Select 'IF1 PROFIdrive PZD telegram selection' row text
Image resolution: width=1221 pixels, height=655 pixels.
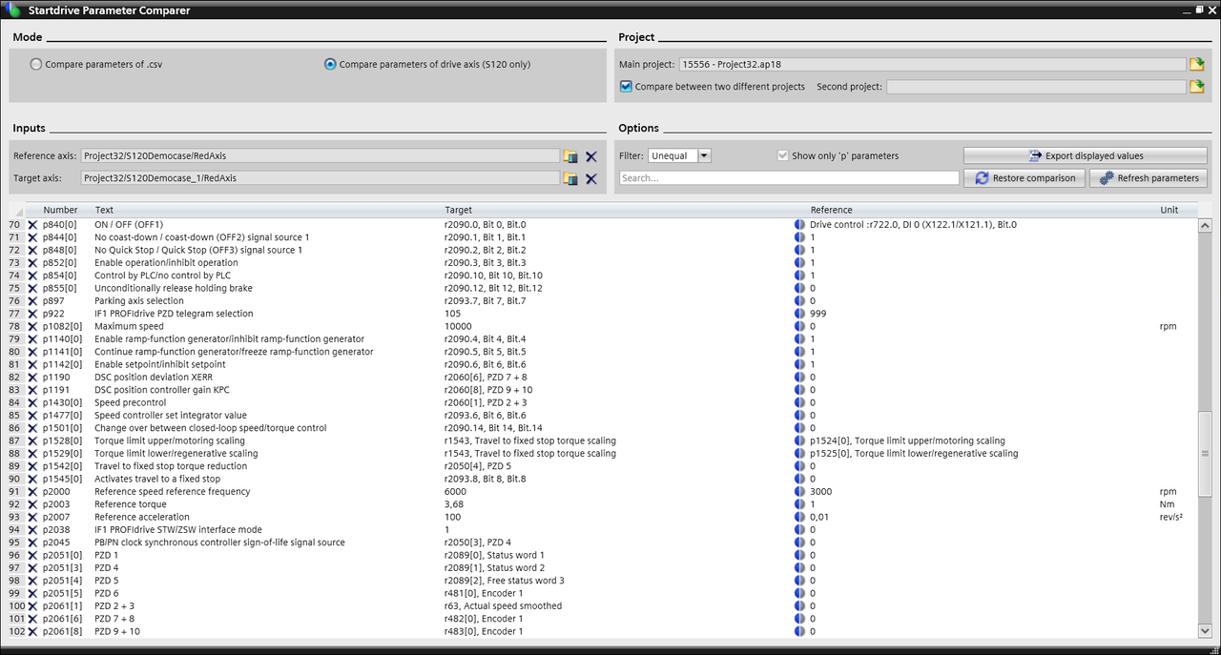point(174,314)
